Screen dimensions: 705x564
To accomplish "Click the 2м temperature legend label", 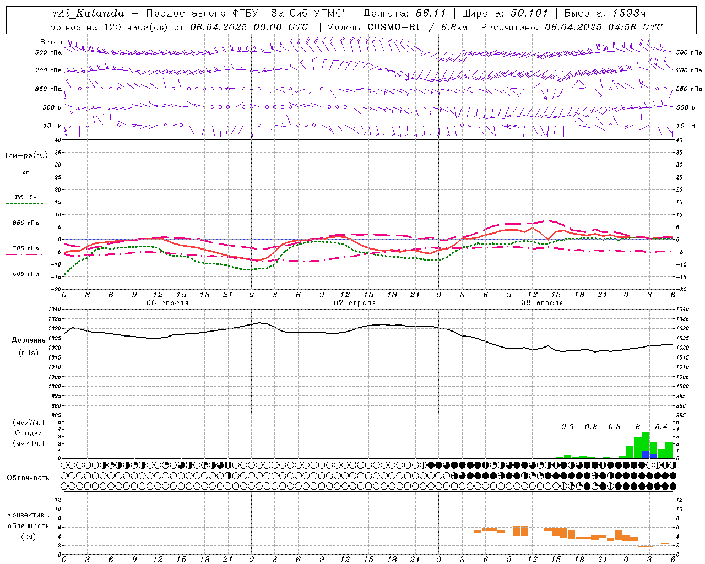I will (26, 172).
